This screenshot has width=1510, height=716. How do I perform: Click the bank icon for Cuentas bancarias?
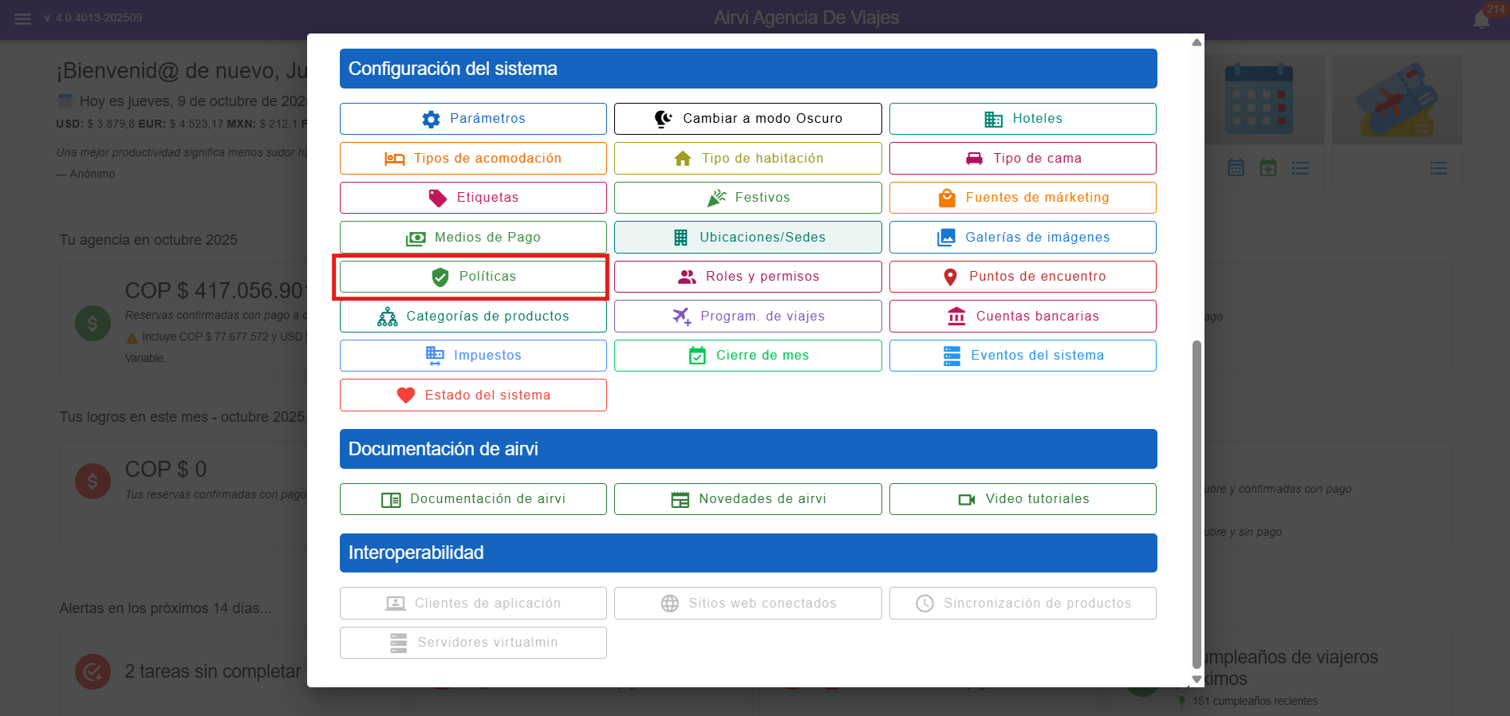pos(956,317)
